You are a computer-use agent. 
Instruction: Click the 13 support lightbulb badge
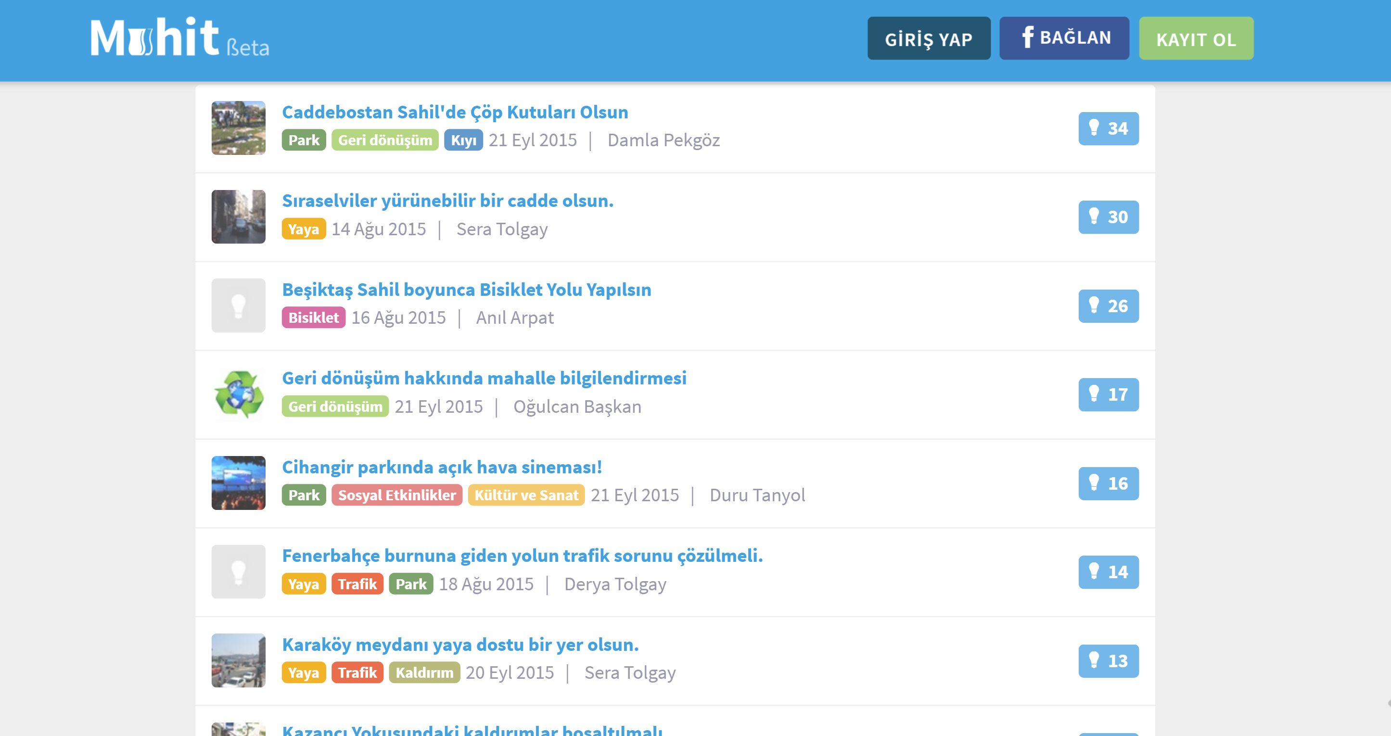coord(1108,661)
